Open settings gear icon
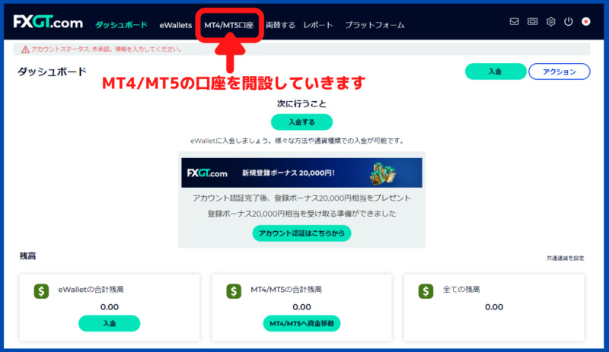 coord(550,22)
